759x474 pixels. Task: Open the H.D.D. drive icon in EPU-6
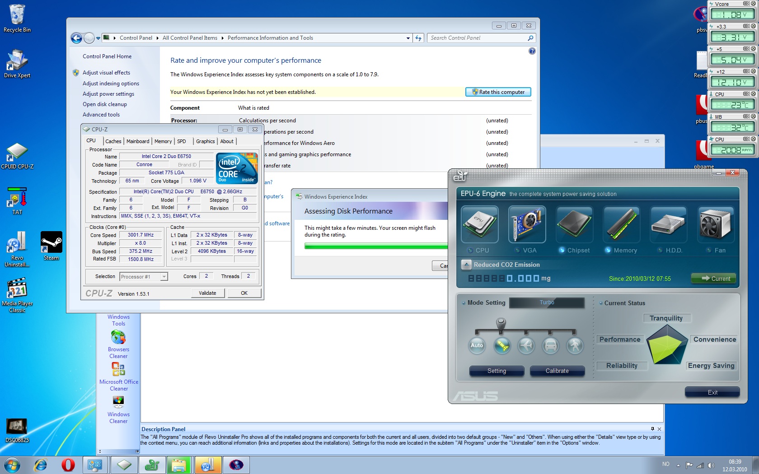pyautogui.click(x=669, y=224)
